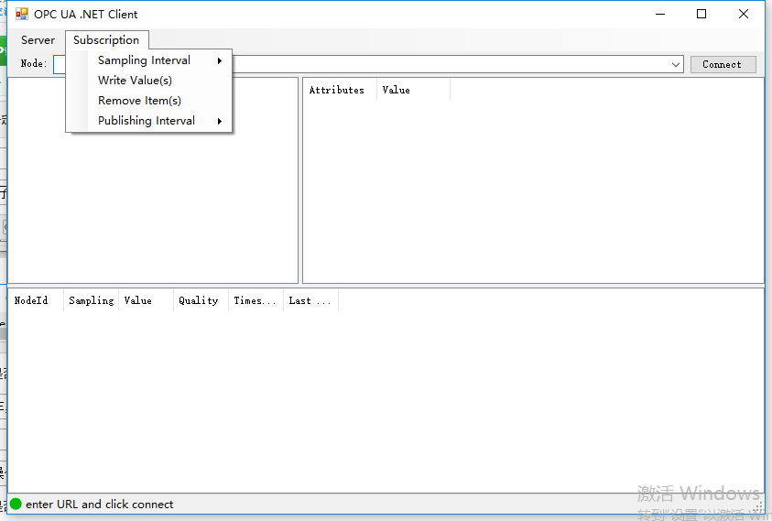772x521 pixels.
Task: Close the OPC UA Client window
Action: [744, 14]
